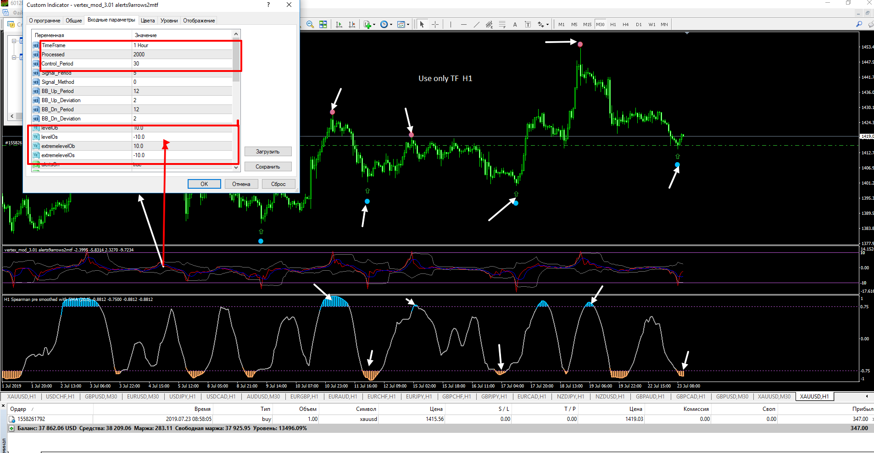Click the chart tabs scroll arrow
This screenshot has height=453, width=874.
[867, 396]
